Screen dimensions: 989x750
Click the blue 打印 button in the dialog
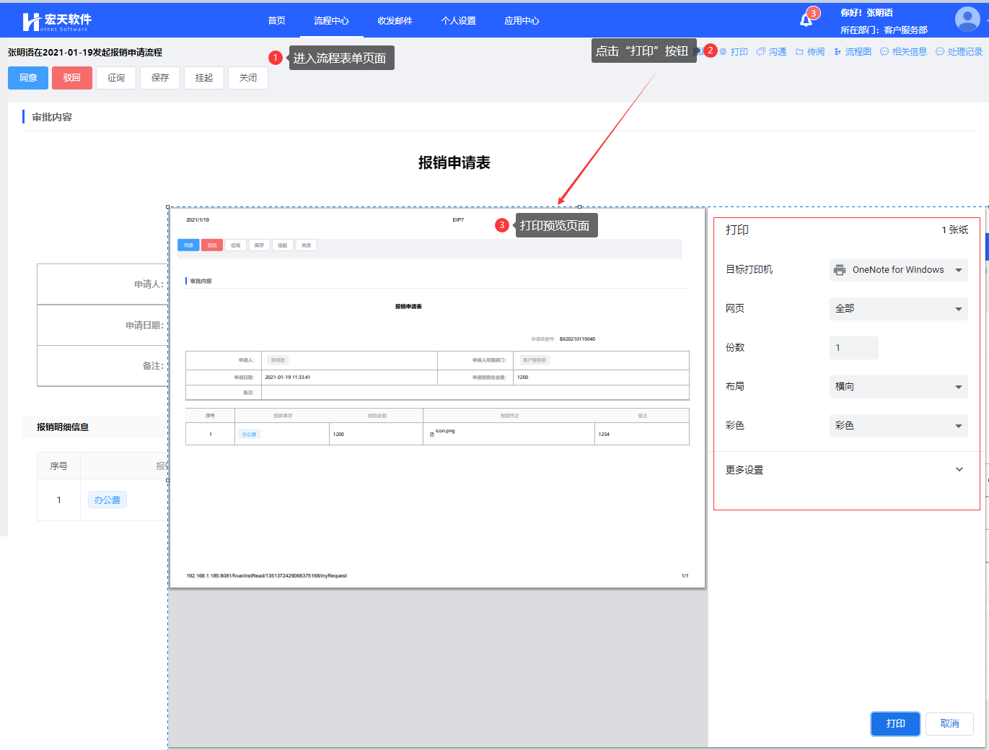click(895, 723)
